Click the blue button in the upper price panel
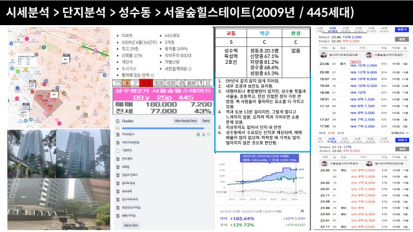This screenshot has height=232, width=413. click(x=402, y=30)
